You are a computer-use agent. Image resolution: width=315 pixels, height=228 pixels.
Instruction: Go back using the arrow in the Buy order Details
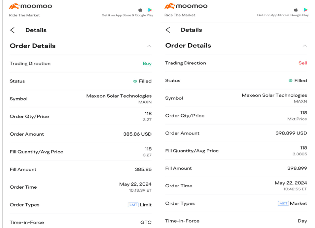[12, 30]
